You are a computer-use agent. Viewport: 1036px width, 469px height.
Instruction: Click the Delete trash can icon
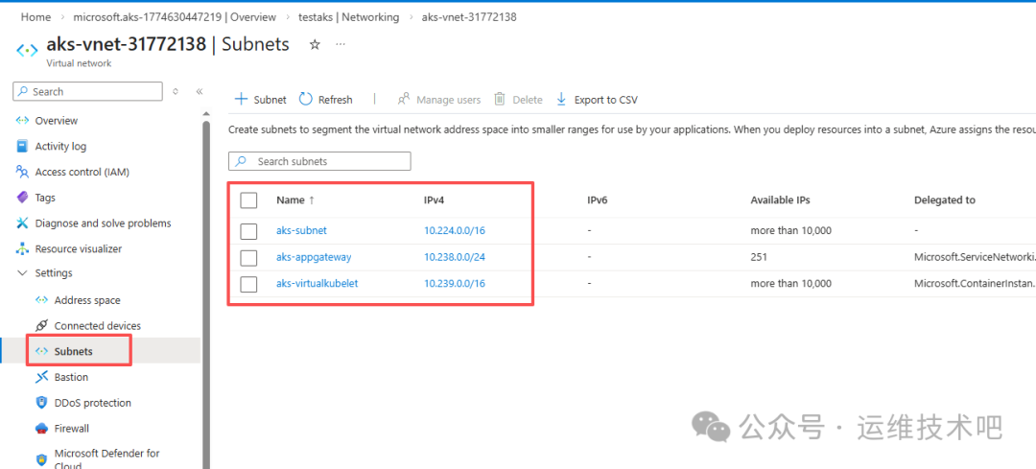500,99
